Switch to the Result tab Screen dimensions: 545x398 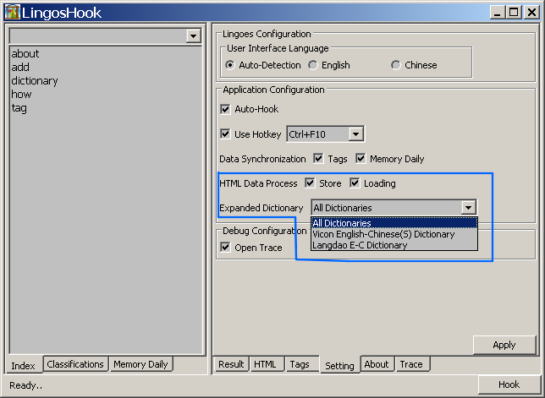pos(231,364)
